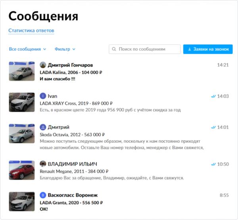
Task: Focus the Поиск по сообщениям field
Action: click(145, 49)
